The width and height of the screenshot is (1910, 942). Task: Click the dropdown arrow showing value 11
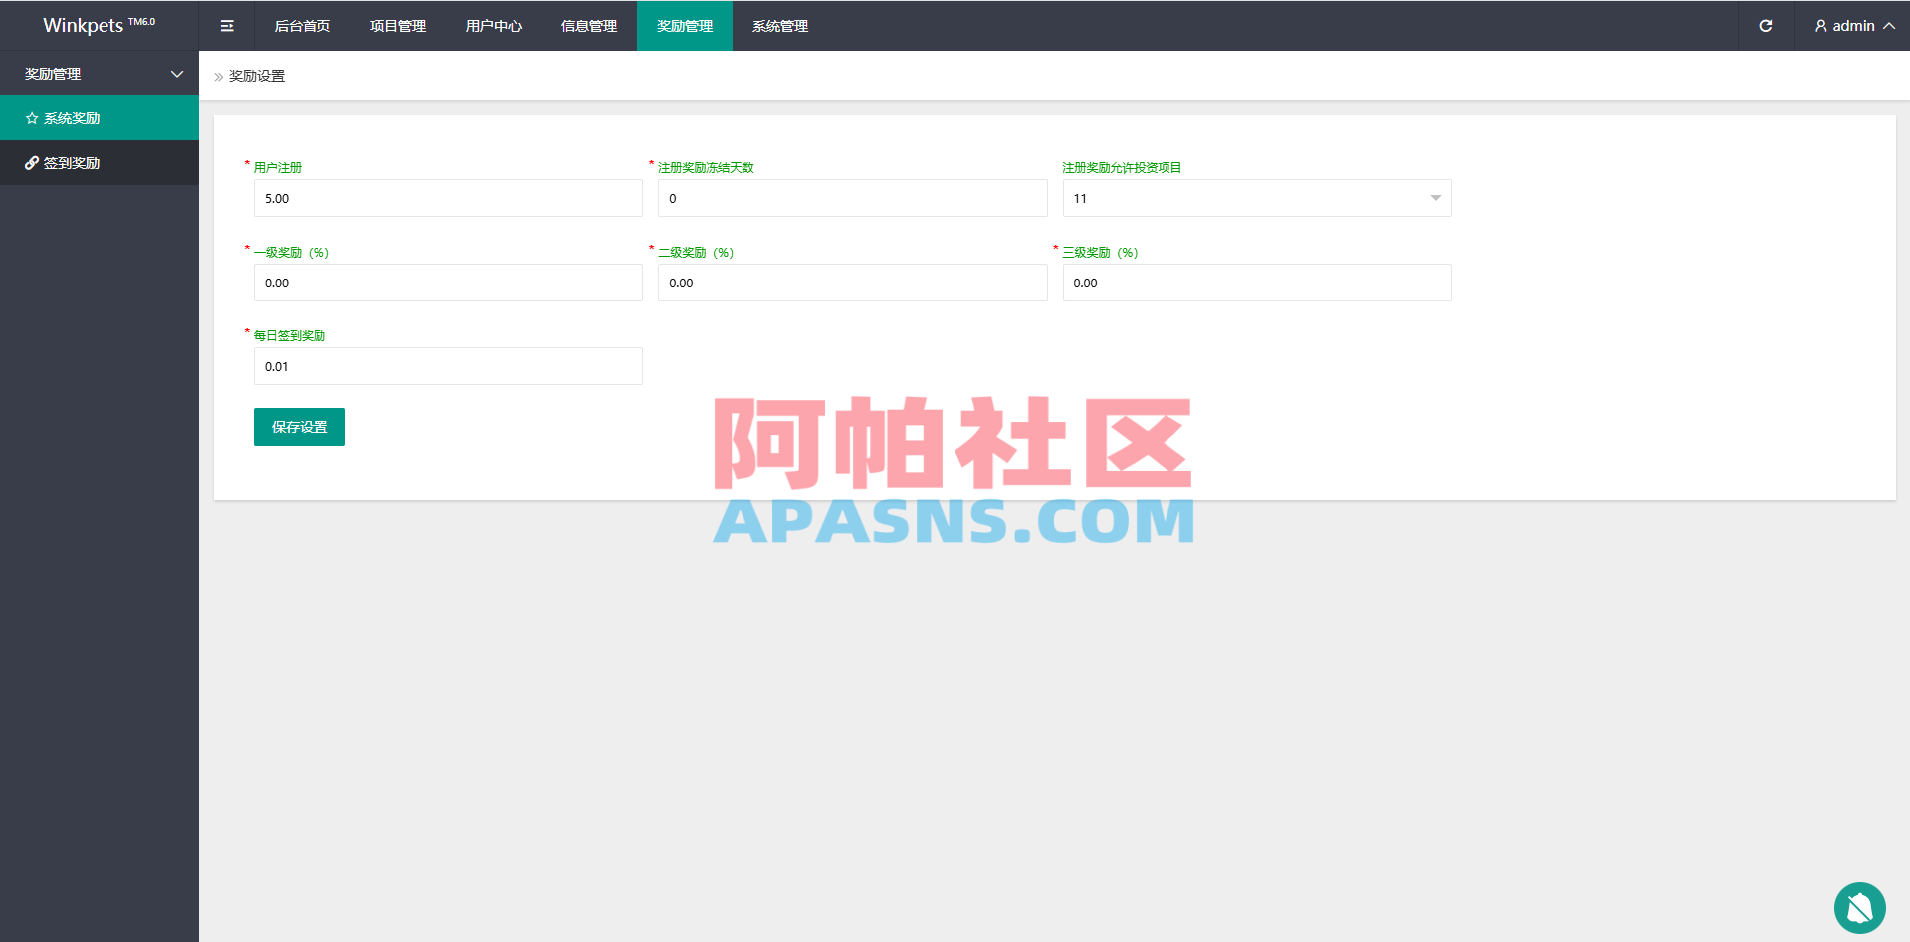click(1436, 198)
